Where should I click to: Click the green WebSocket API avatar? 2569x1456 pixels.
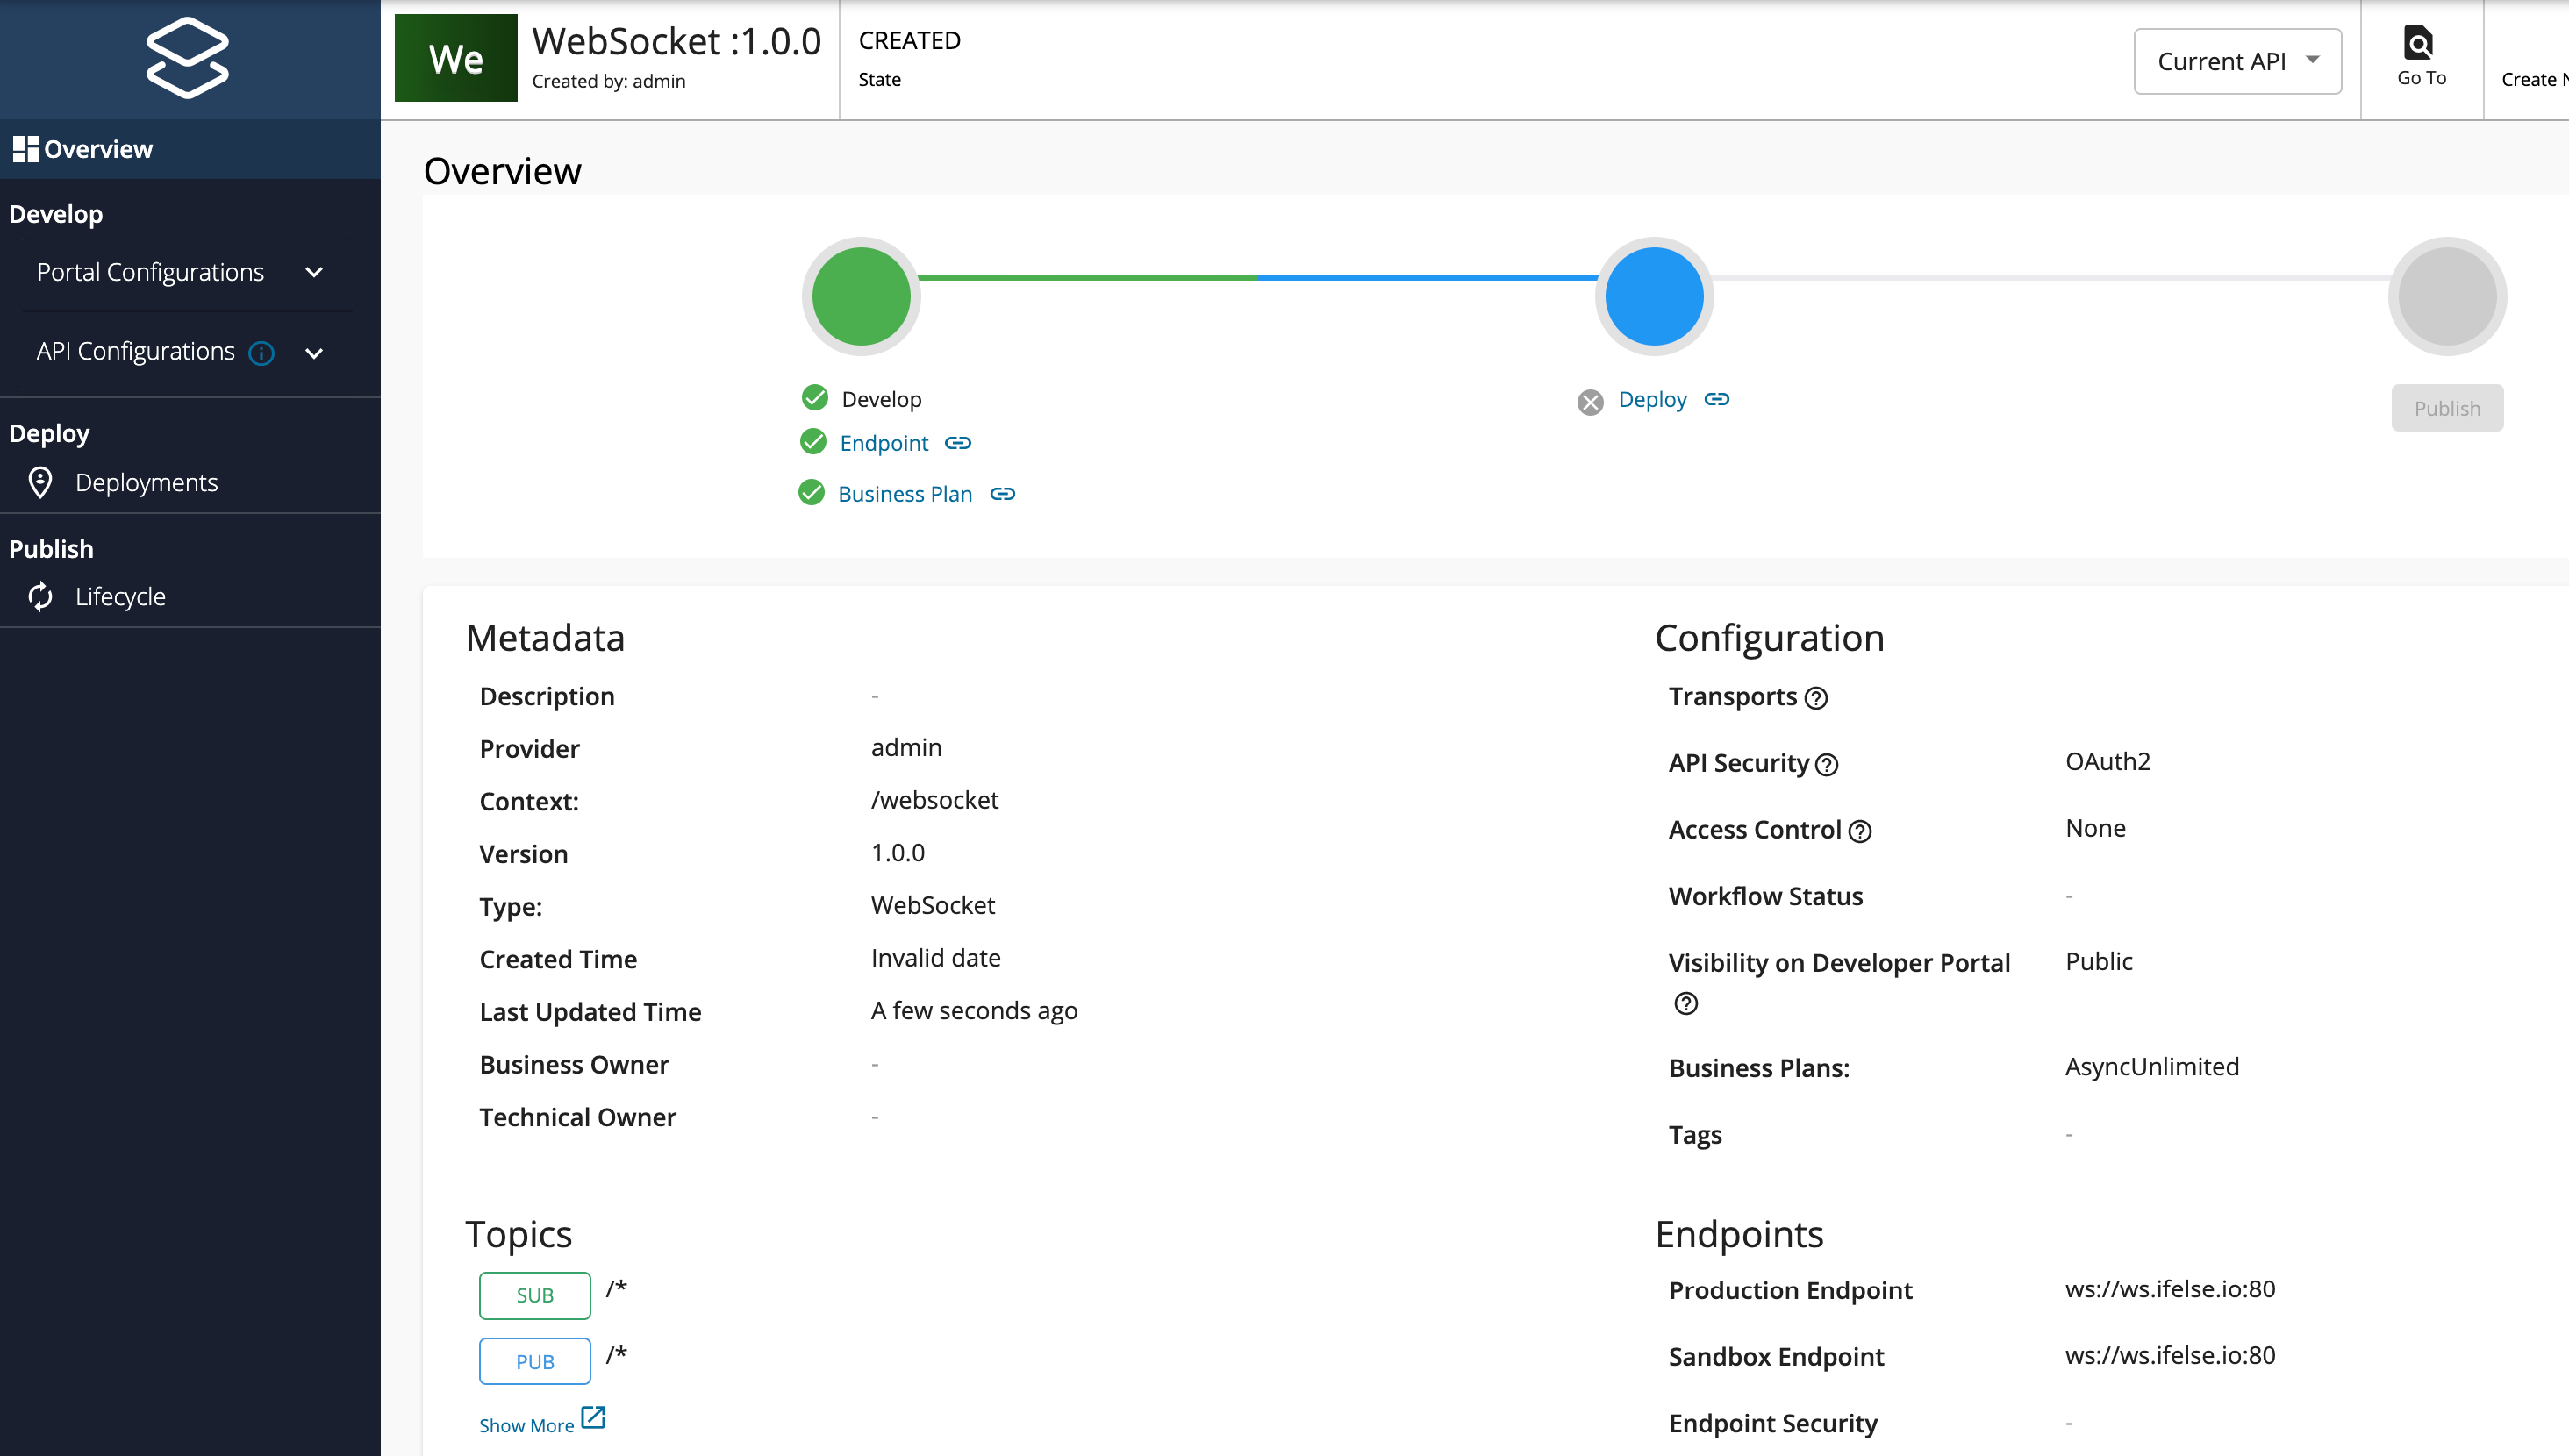455,57
